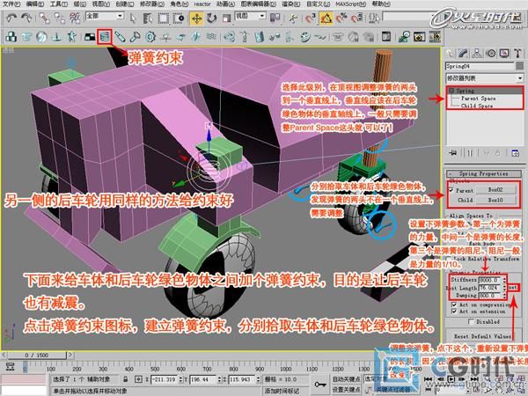The height and width of the screenshot is (396, 528).
Task: Activate Bind to Space Warp tool
Action: [x=75, y=18]
